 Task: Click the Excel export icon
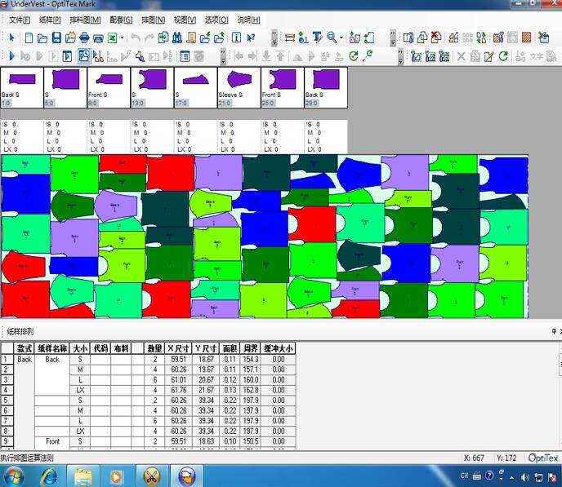tap(113, 38)
